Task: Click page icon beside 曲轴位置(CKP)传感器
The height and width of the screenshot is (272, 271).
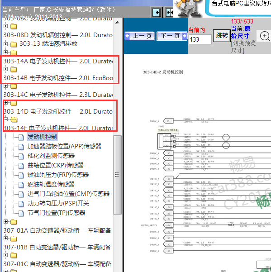Action: tap(21, 166)
